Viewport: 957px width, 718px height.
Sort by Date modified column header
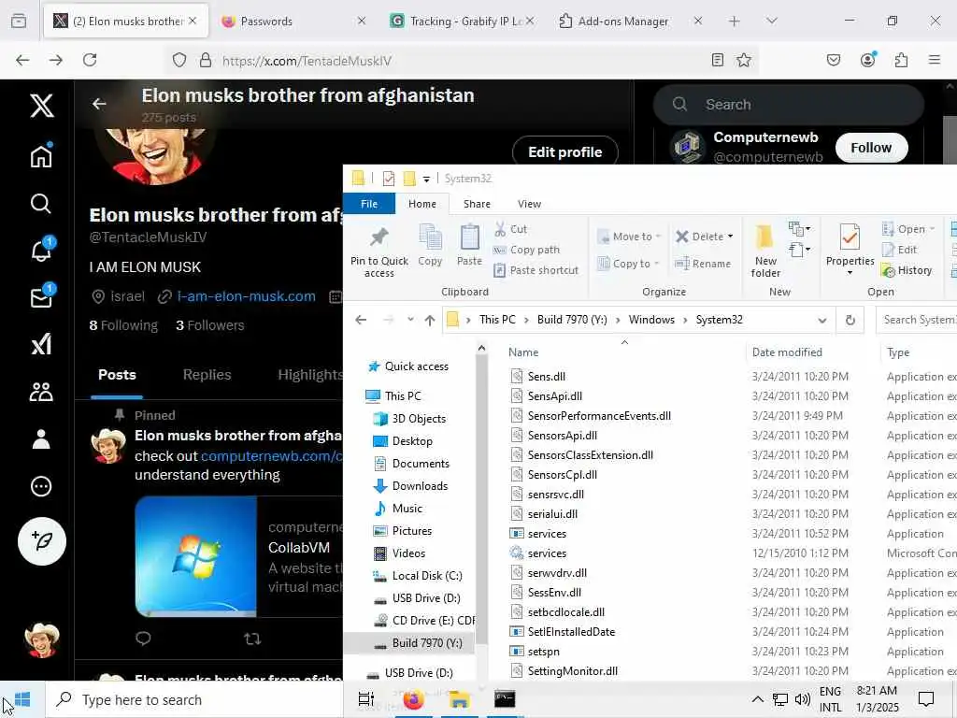click(x=787, y=352)
